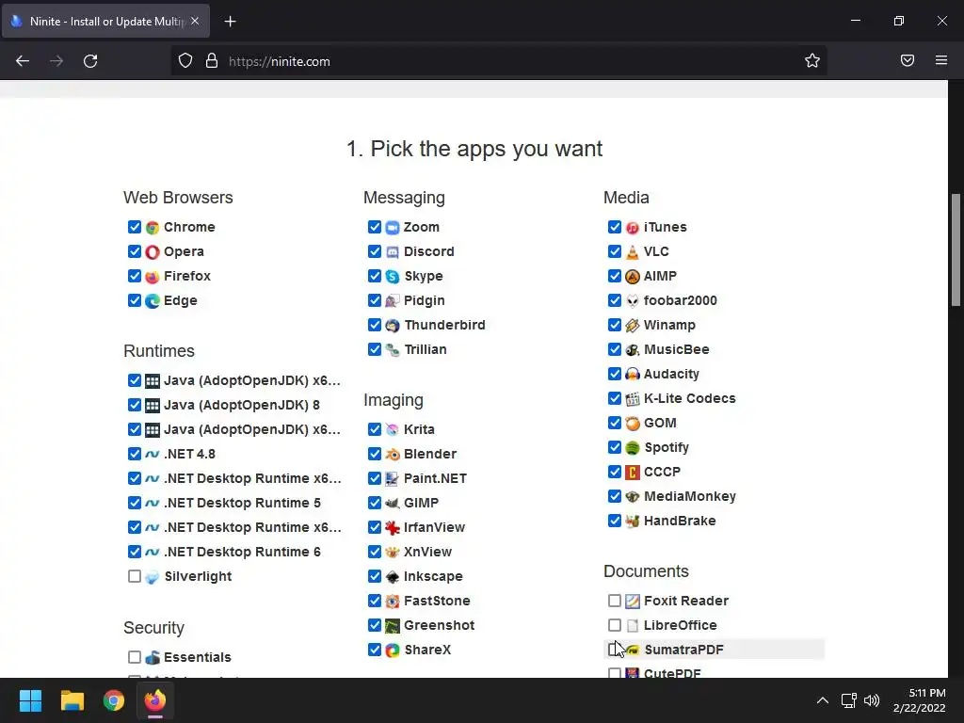This screenshot has width=964, height=723.
Task: Click the 'XnView' label
Action: point(428,552)
